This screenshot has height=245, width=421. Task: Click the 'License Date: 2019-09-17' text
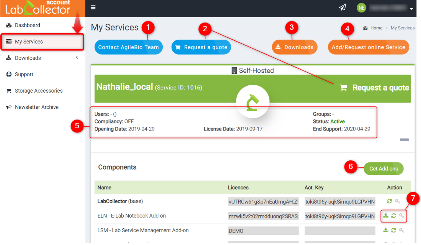coord(233,129)
